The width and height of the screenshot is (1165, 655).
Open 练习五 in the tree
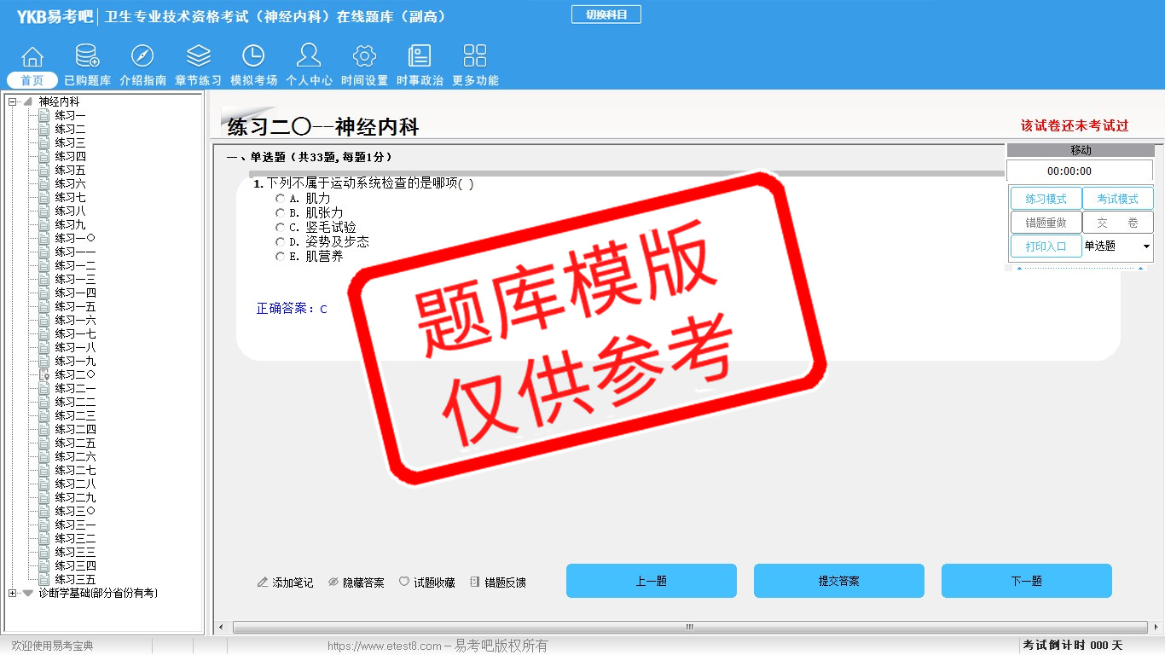(71, 170)
